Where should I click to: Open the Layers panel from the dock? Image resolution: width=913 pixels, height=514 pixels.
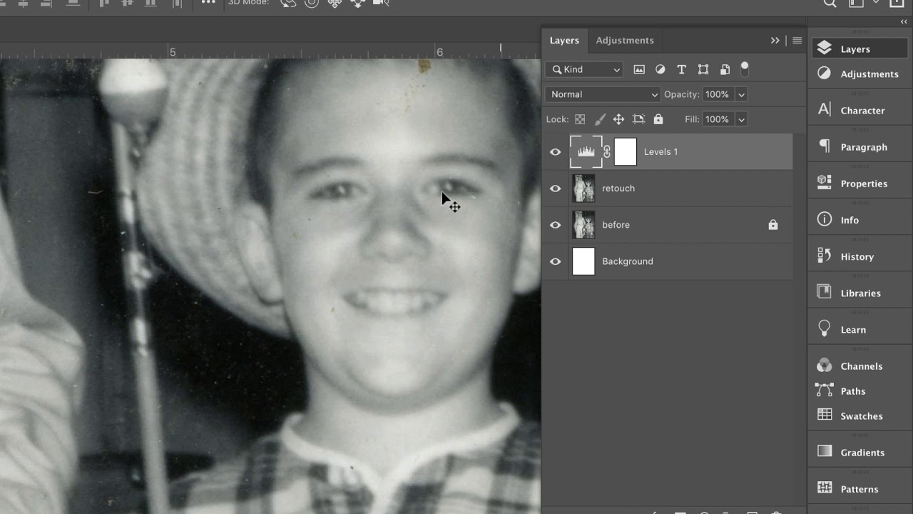860,49
